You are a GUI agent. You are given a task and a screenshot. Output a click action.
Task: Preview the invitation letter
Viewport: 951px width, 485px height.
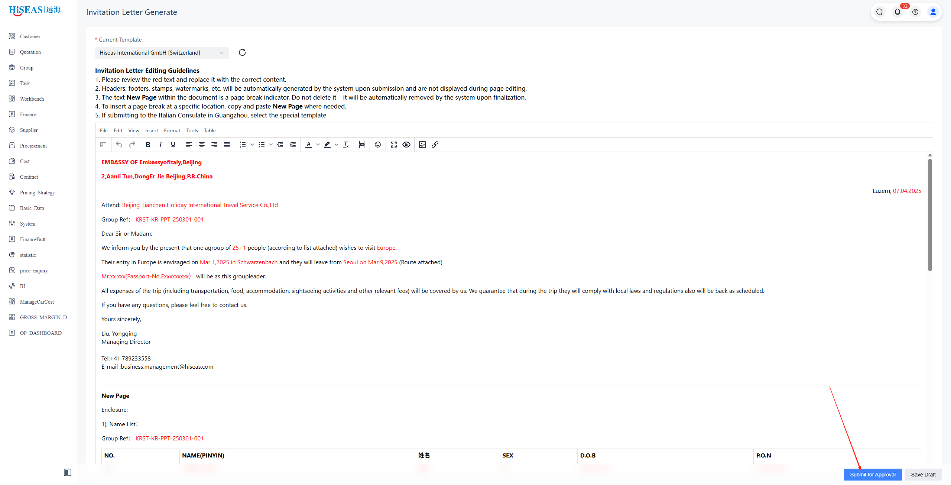[406, 145]
